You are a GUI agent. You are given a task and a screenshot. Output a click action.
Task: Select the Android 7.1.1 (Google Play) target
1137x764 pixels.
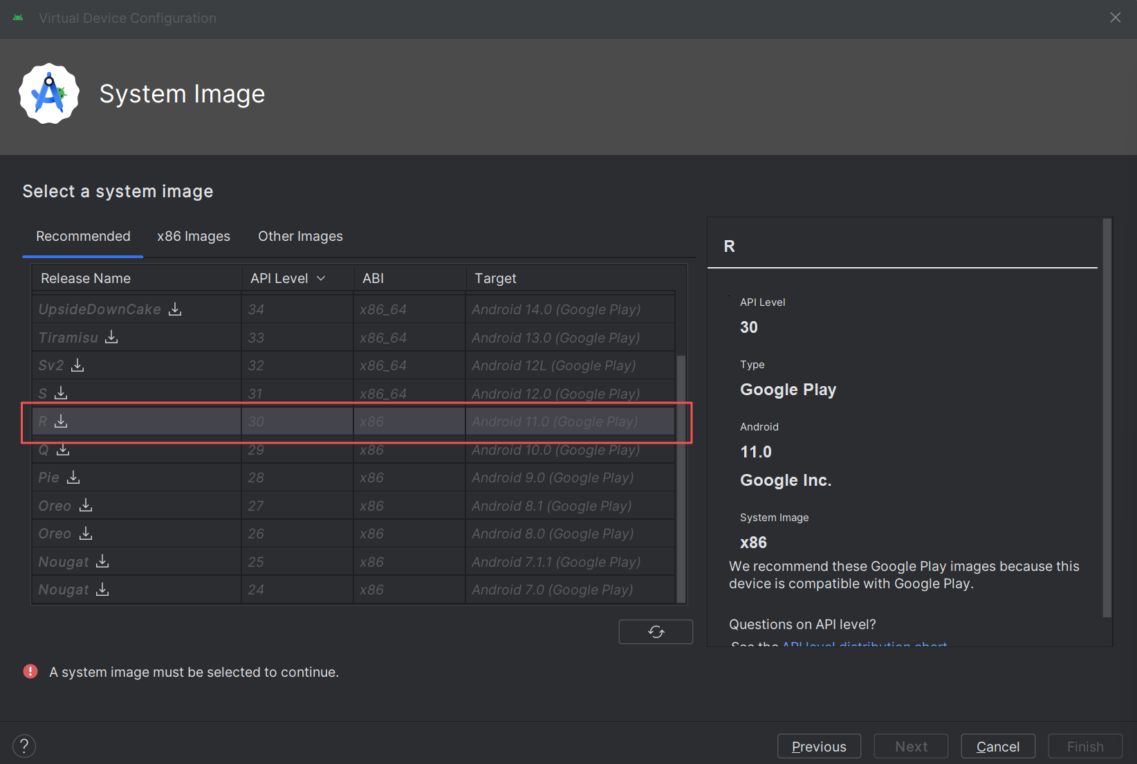tap(556, 562)
